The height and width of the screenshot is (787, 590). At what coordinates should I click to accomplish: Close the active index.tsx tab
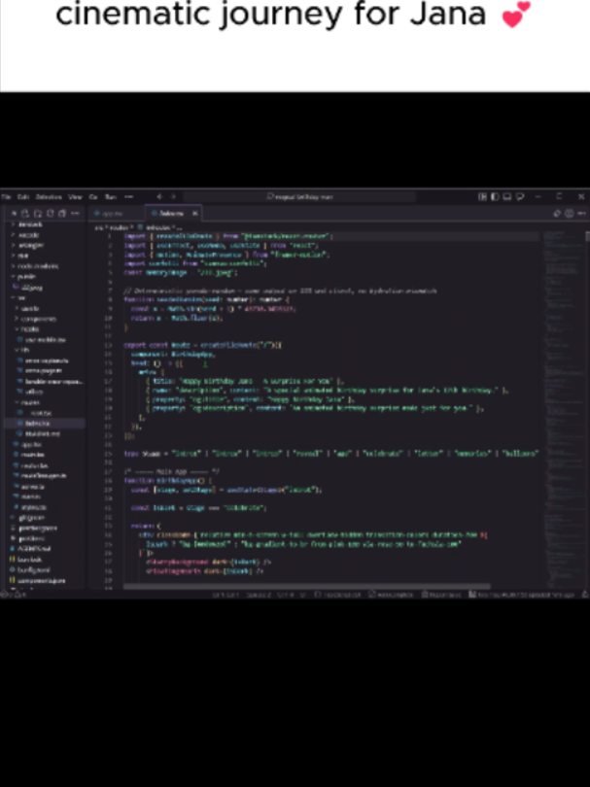[194, 214]
